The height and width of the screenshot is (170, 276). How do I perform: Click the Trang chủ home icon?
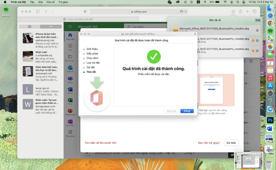(70, 36)
